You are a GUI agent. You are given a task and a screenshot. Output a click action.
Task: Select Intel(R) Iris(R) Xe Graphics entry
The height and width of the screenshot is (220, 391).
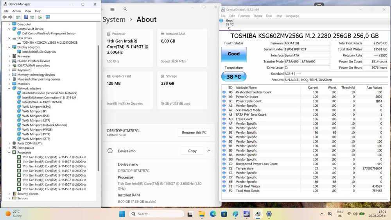[39, 52]
